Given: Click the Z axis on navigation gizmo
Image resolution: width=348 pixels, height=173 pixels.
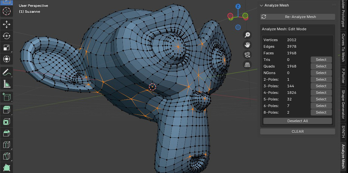Looking at the screenshot, I should [238, 6].
